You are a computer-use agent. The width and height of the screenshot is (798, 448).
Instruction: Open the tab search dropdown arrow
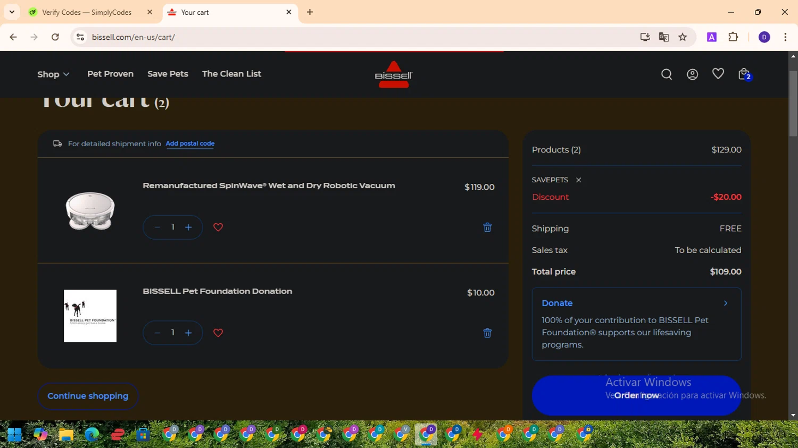[x=12, y=12]
